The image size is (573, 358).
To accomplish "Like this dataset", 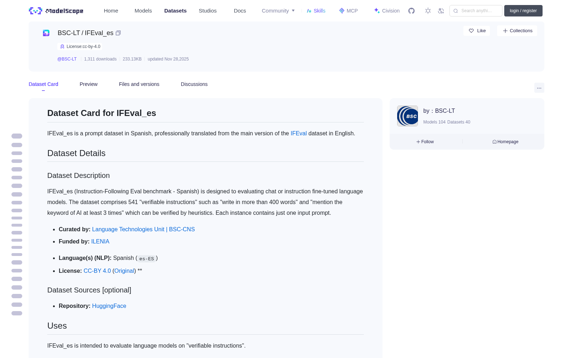I will click(x=477, y=31).
